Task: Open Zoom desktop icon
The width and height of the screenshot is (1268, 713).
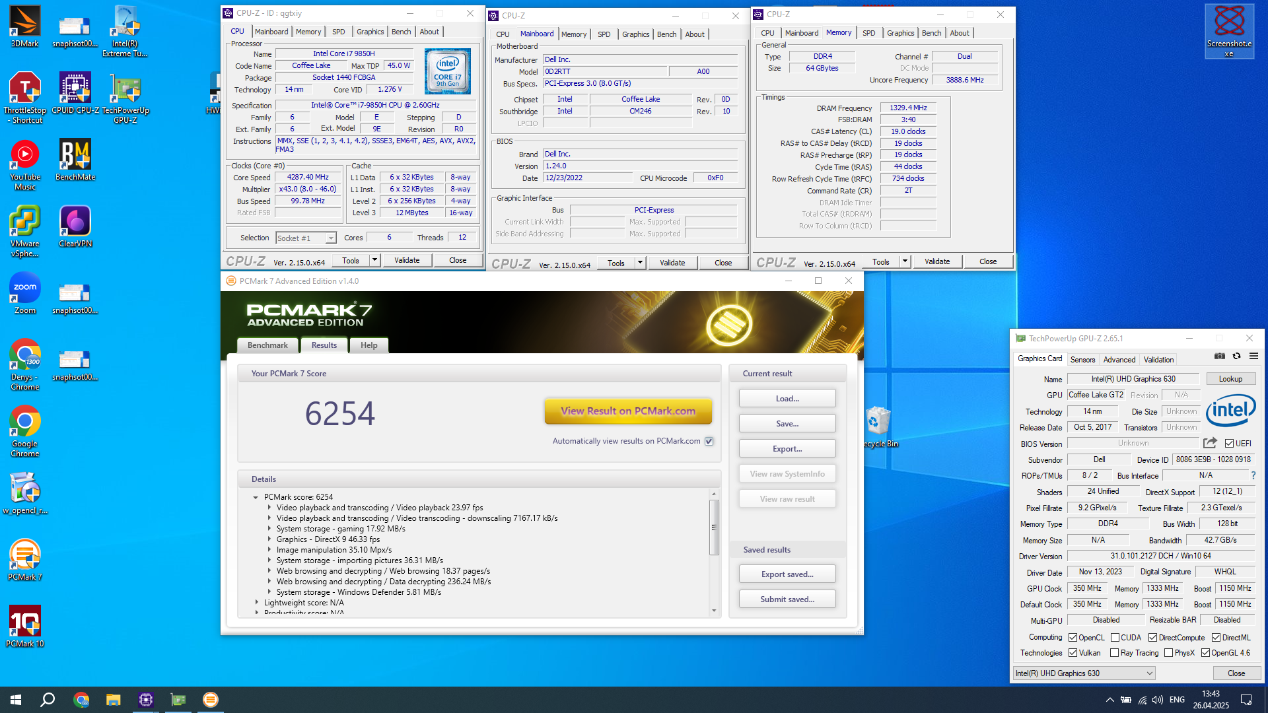Action: (x=25, y=293)
